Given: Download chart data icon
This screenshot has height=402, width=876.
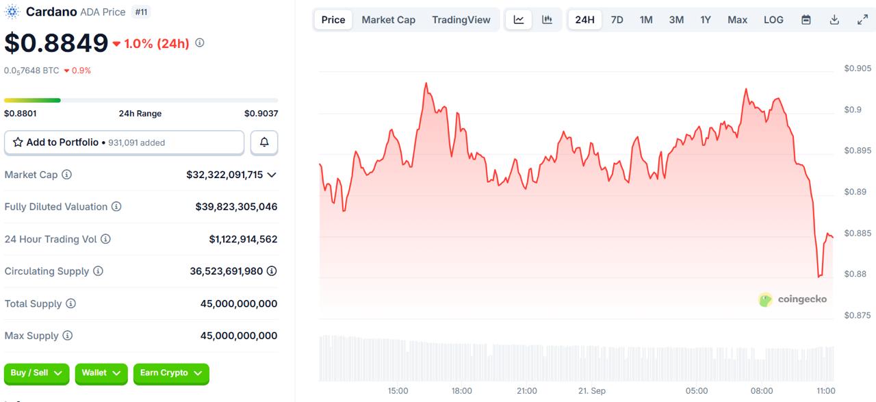Looking at the screenshot, I should click(x=834, y=20).
